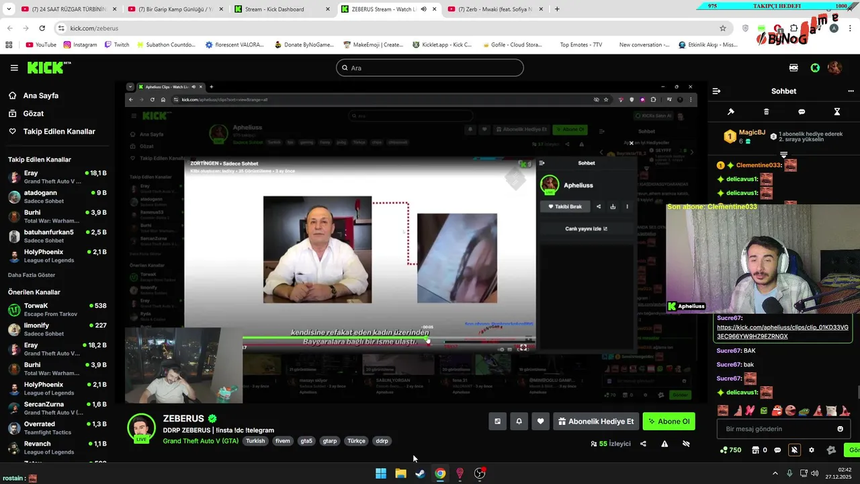
Task: Open Takip Edilen Kanallar sidebar item
Action: tap(59, 132)
